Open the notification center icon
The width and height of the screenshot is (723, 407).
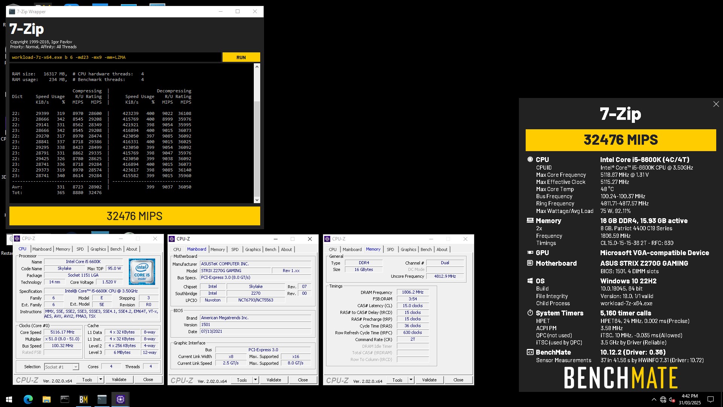click(x=711, y=399)
